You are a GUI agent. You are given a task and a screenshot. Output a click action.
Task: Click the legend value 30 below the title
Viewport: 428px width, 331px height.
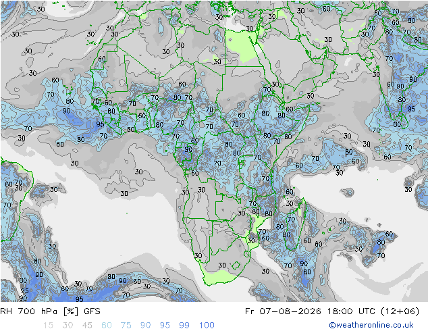(x=68, y=326)
